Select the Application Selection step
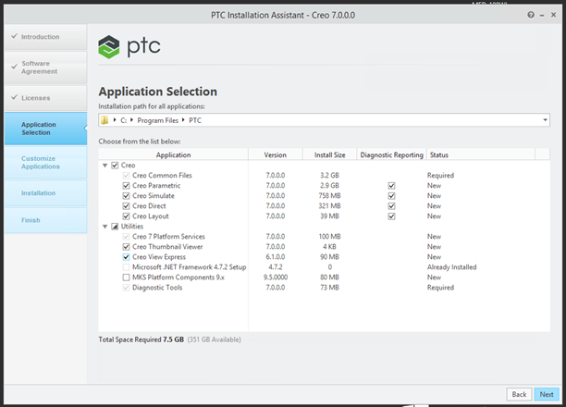566x407 pixels. point(46,129)
